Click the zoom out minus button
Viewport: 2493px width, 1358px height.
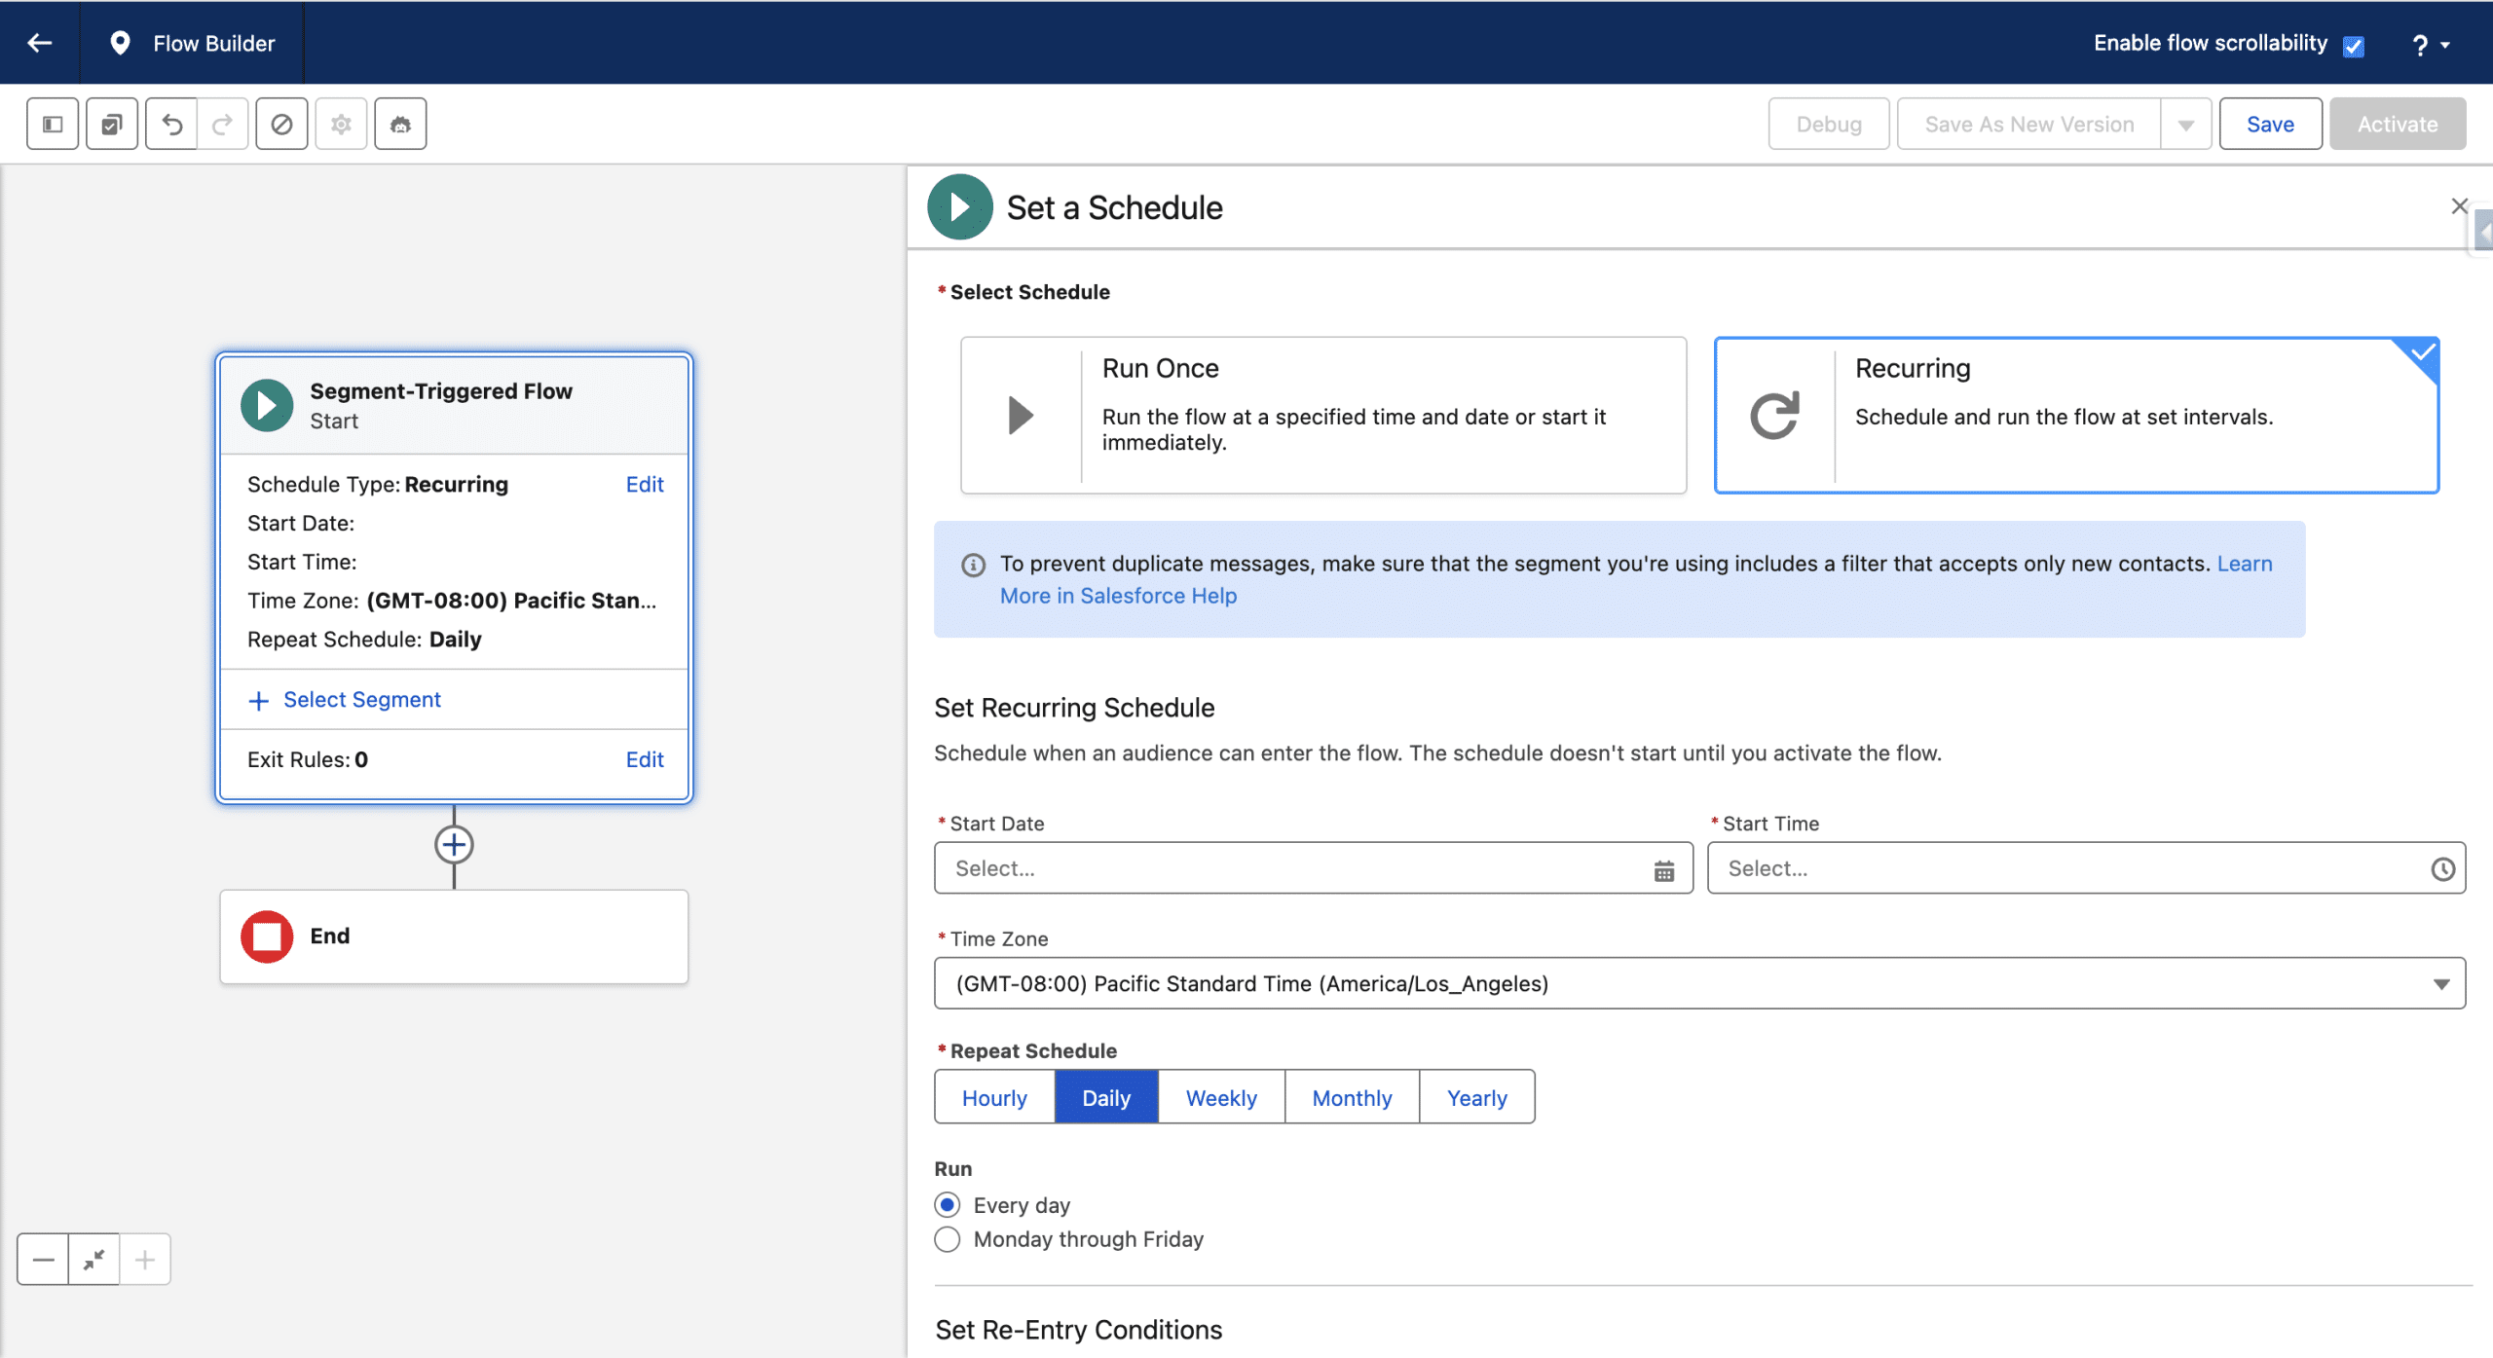point(43,1260)
